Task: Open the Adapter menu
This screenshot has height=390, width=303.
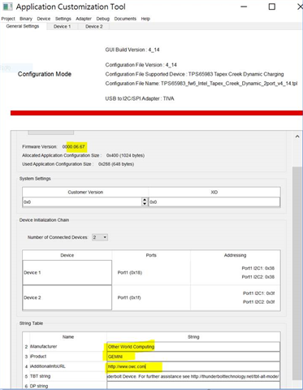Action: pos(84,19)
